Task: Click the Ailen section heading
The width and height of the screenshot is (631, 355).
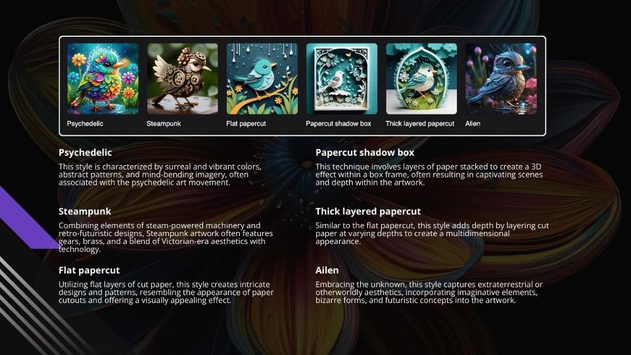Action: click(x=327, y=270)
